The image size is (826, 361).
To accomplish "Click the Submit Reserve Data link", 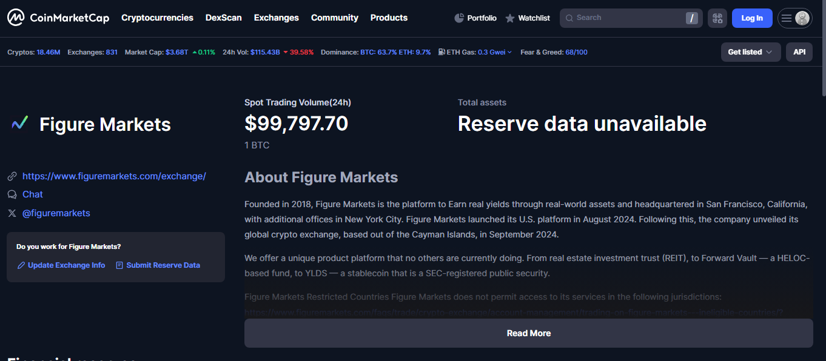I will 163,265.
